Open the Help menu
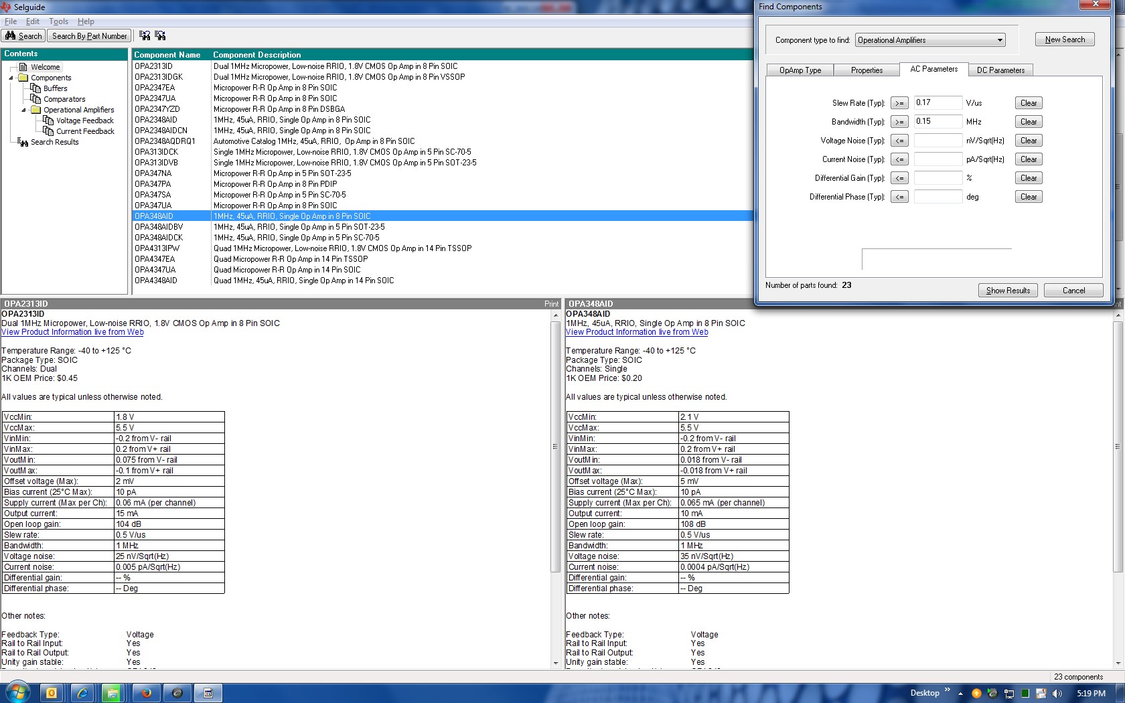1125x703 pixels. click(86, 21)
